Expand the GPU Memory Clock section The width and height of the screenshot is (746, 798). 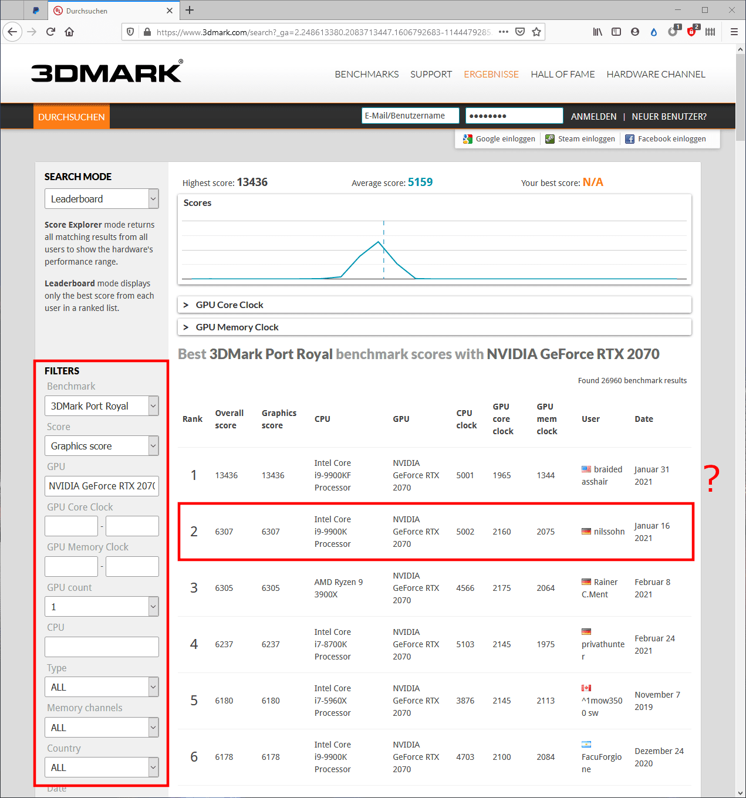pos(434,327)
